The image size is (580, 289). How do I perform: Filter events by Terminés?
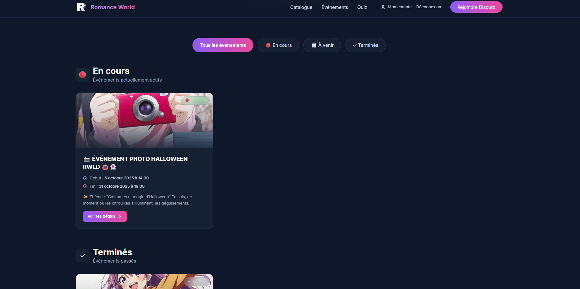(365, 45)
